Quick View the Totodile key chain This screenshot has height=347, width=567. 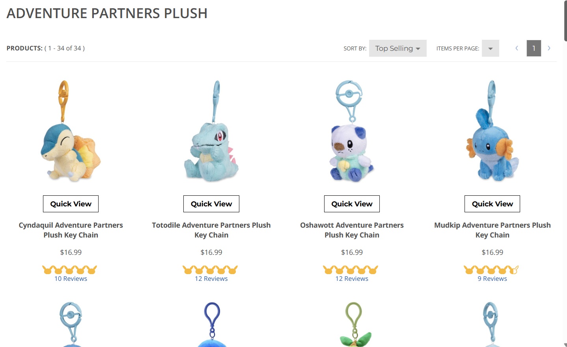[211, 204]
